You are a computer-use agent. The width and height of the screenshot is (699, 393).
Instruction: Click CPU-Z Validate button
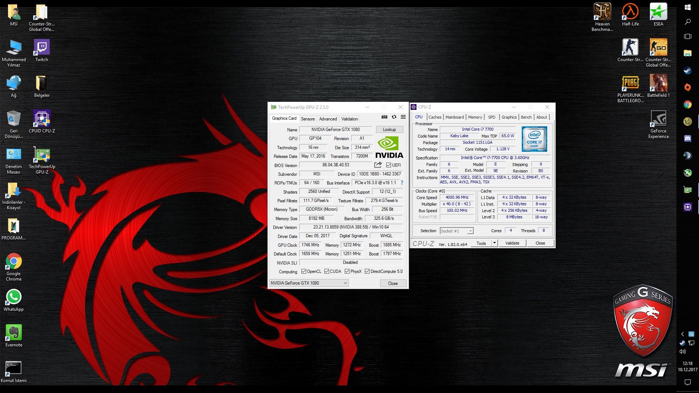[x=512, y=243]
